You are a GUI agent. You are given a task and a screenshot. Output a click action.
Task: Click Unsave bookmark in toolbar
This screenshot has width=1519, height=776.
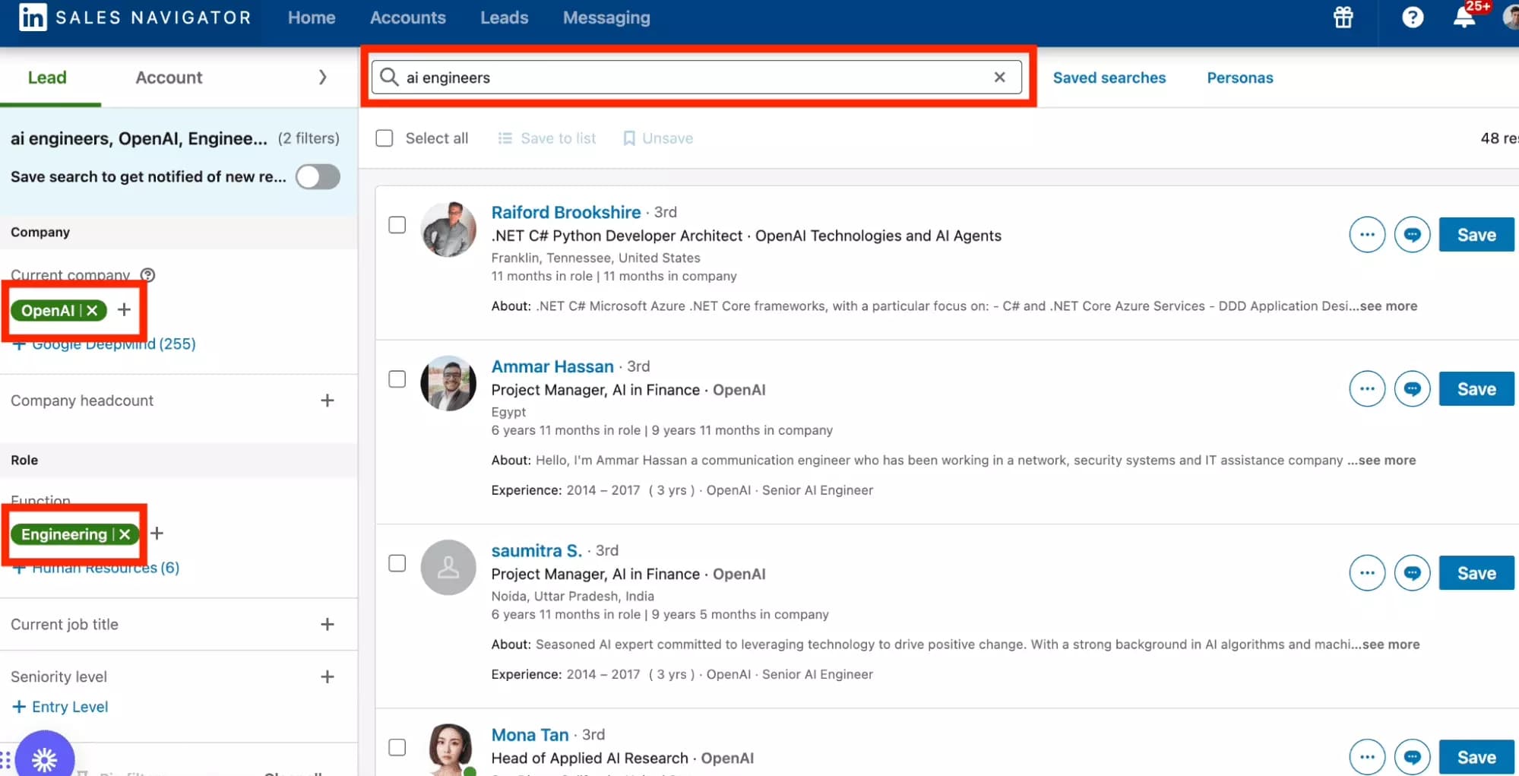(658, 138)
